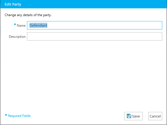
Task: Cancel editing the party
Action: pos(155,116)
